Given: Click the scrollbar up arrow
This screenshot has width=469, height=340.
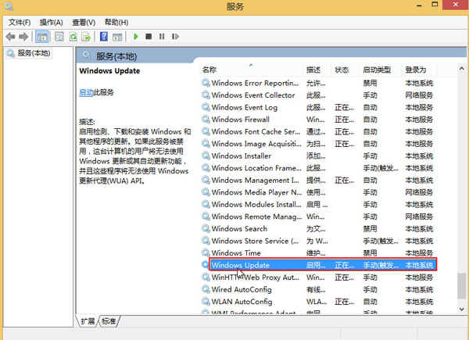Looking at the screenshot, I should point(461,69).
